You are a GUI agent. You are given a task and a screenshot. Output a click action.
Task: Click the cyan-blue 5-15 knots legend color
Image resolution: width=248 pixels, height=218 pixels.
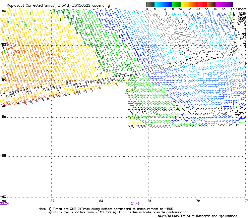pos(163,4)
